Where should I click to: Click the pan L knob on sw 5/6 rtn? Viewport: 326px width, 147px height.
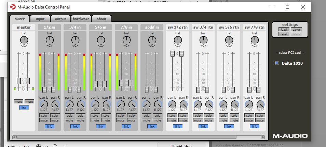click(223, 104)
